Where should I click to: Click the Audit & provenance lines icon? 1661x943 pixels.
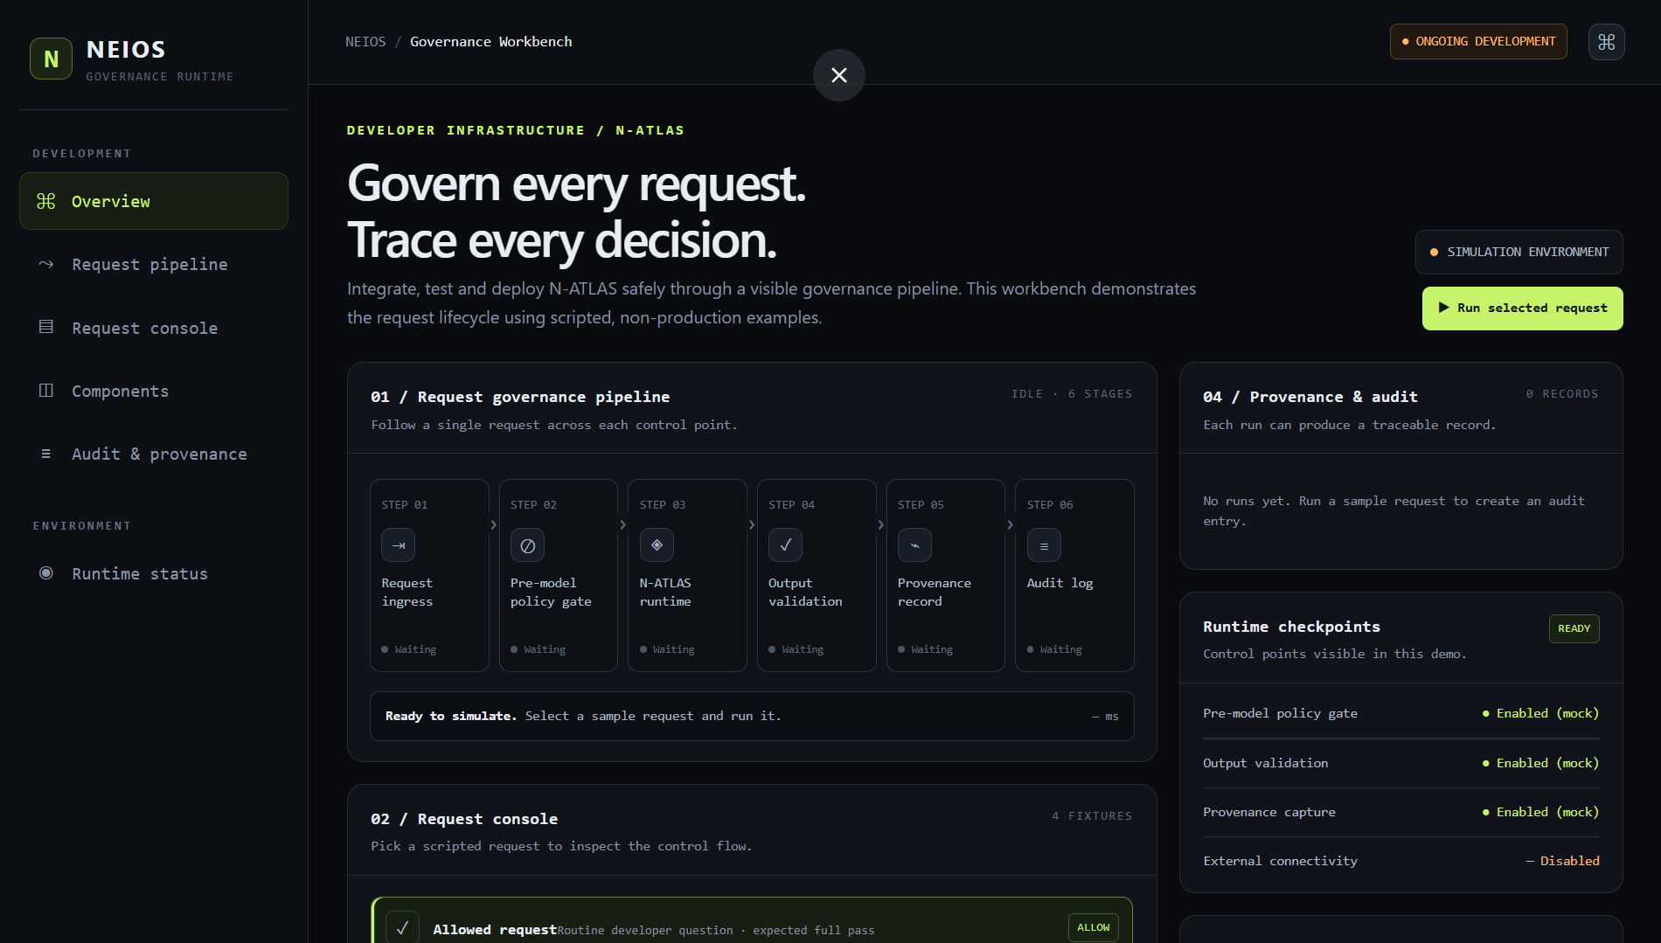[46, 454]
